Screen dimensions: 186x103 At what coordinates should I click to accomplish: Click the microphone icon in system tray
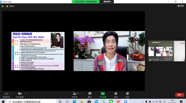coord(146,102)
